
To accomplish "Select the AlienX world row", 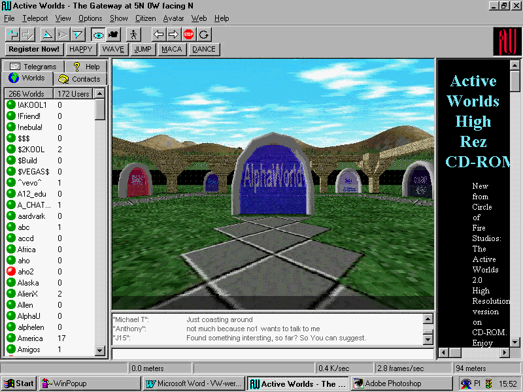I will tap(50, 293).
